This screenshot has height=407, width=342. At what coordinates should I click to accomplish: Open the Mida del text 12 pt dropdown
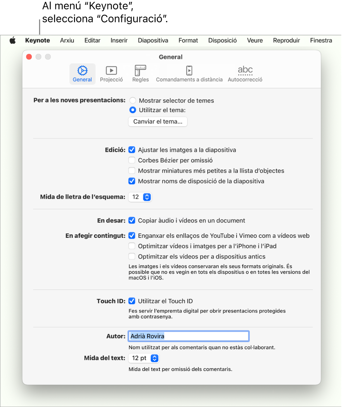tap(144, 358)
